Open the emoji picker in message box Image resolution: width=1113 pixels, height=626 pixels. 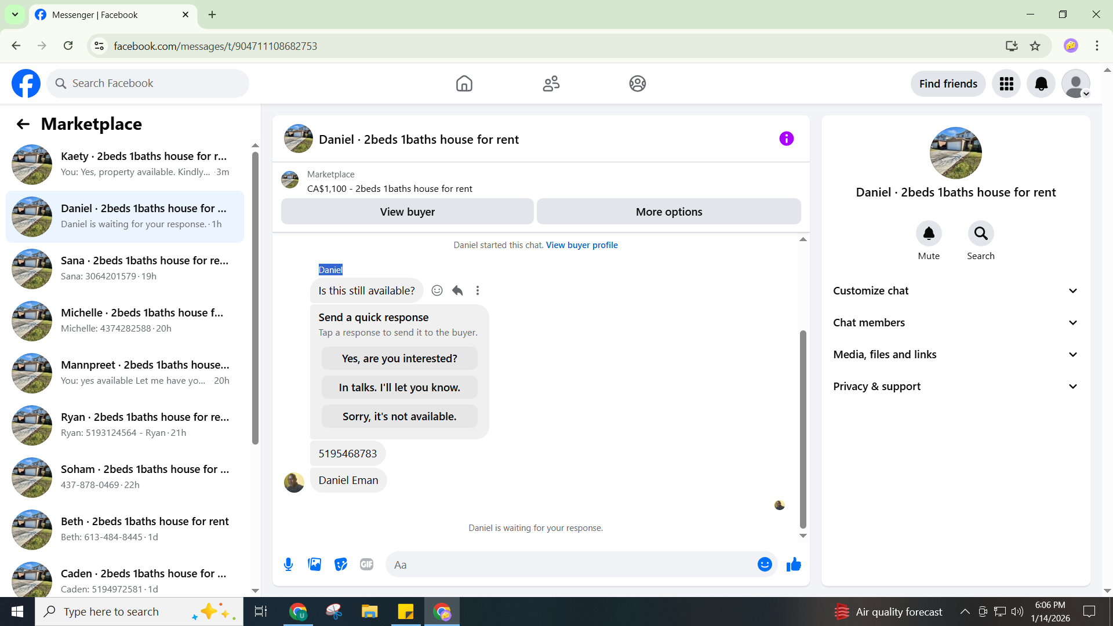coord(765,565)
